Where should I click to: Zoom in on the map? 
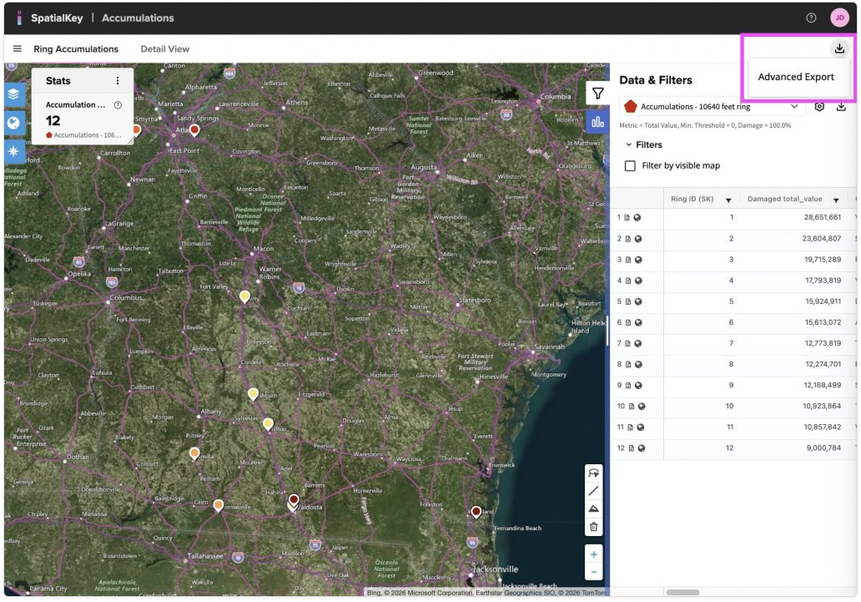coord(593,554)
